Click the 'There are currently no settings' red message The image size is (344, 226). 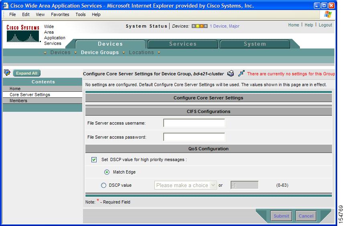(291, 74)
